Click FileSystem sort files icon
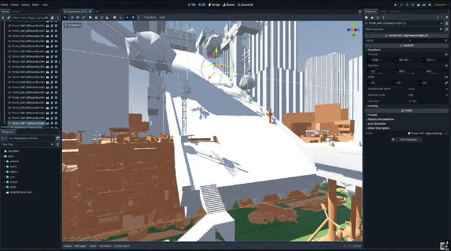 pos(58,144)
